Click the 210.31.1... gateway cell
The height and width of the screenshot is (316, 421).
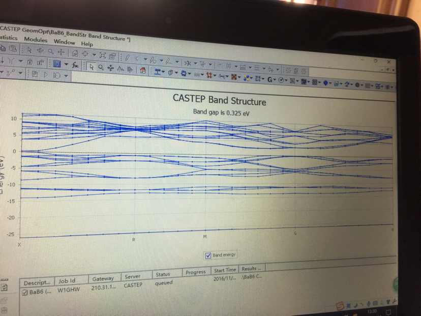pos(104,287)
